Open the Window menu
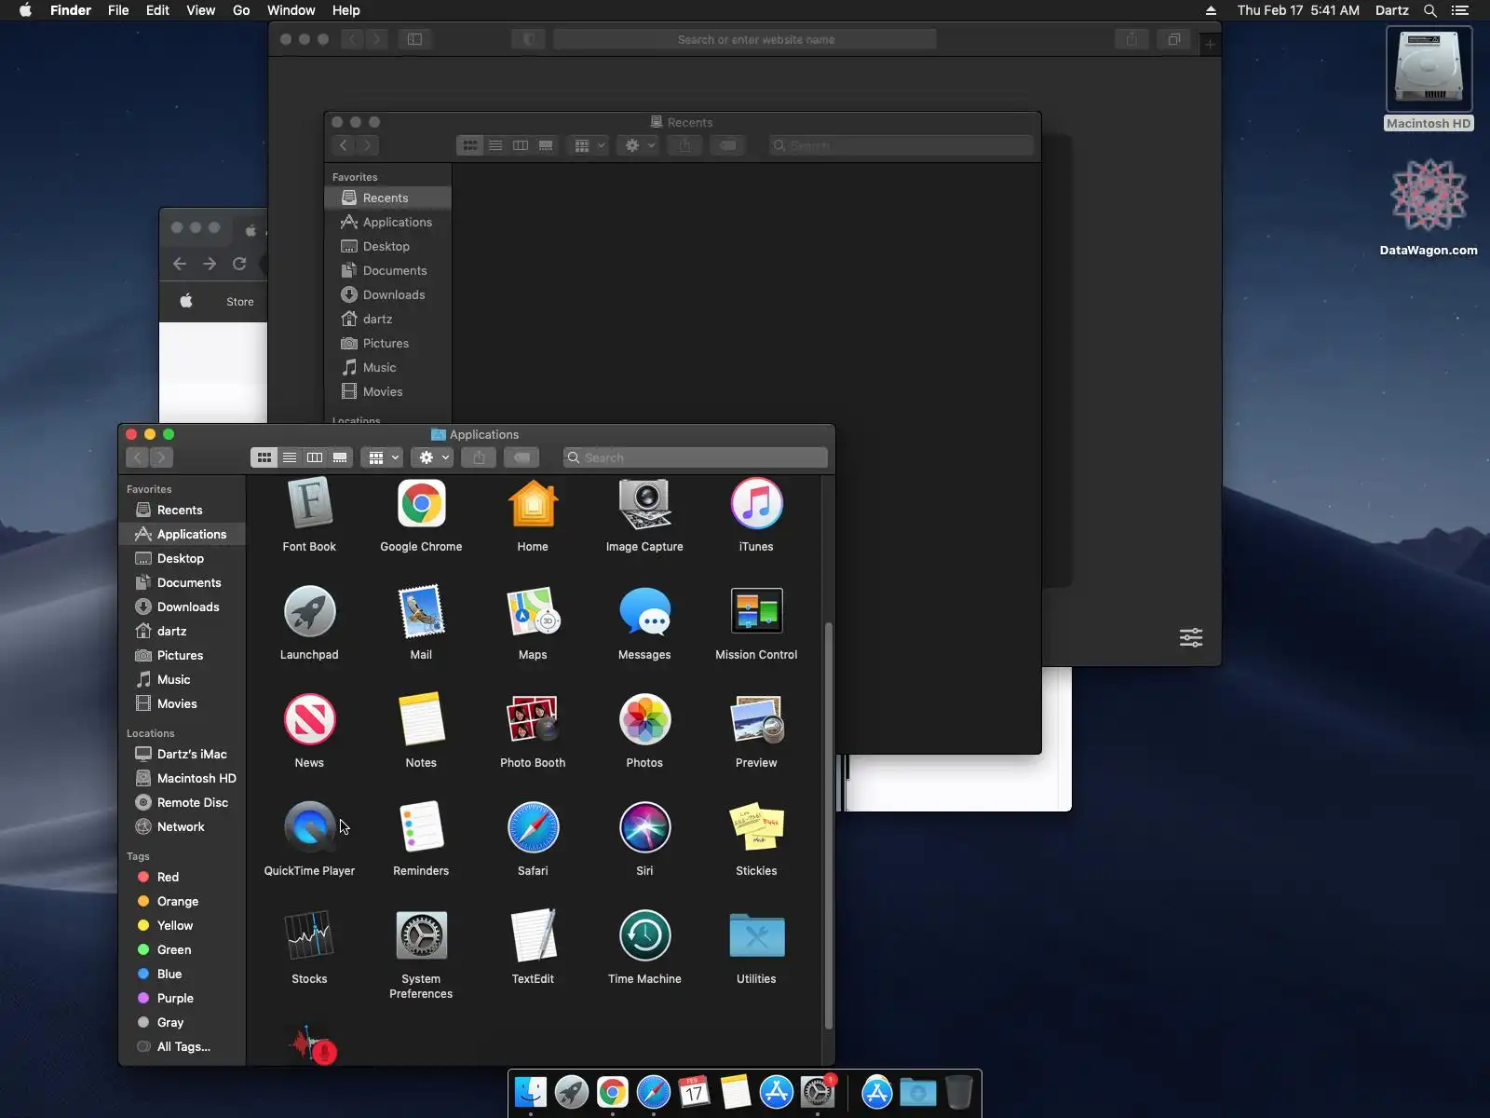The width and height of the screenshot is (1490, 1118). click(x=291, y=10)
